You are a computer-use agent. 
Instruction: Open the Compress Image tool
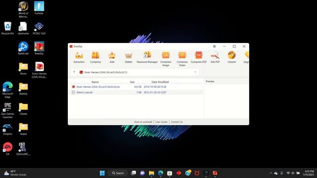[165, 59]
